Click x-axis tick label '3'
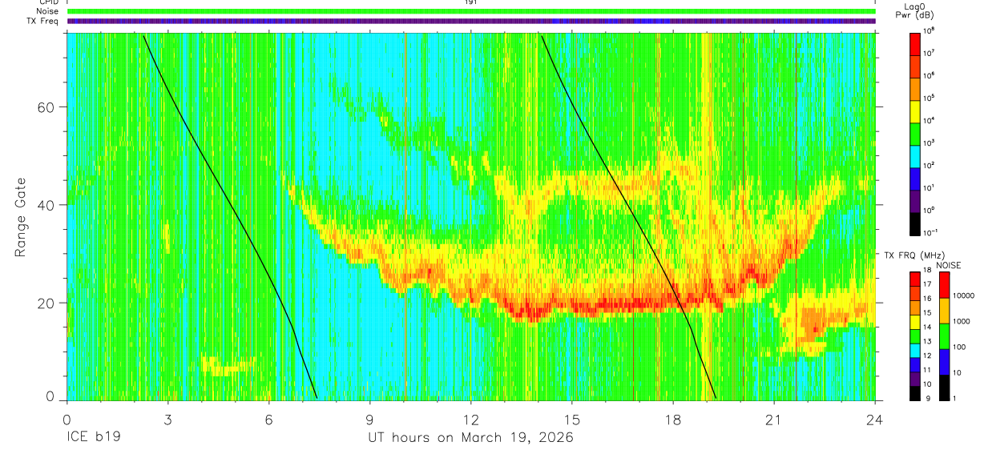Image resolution: width=984 pixels, height=454 pixels. pyautogui.click(x=168, y=420)
